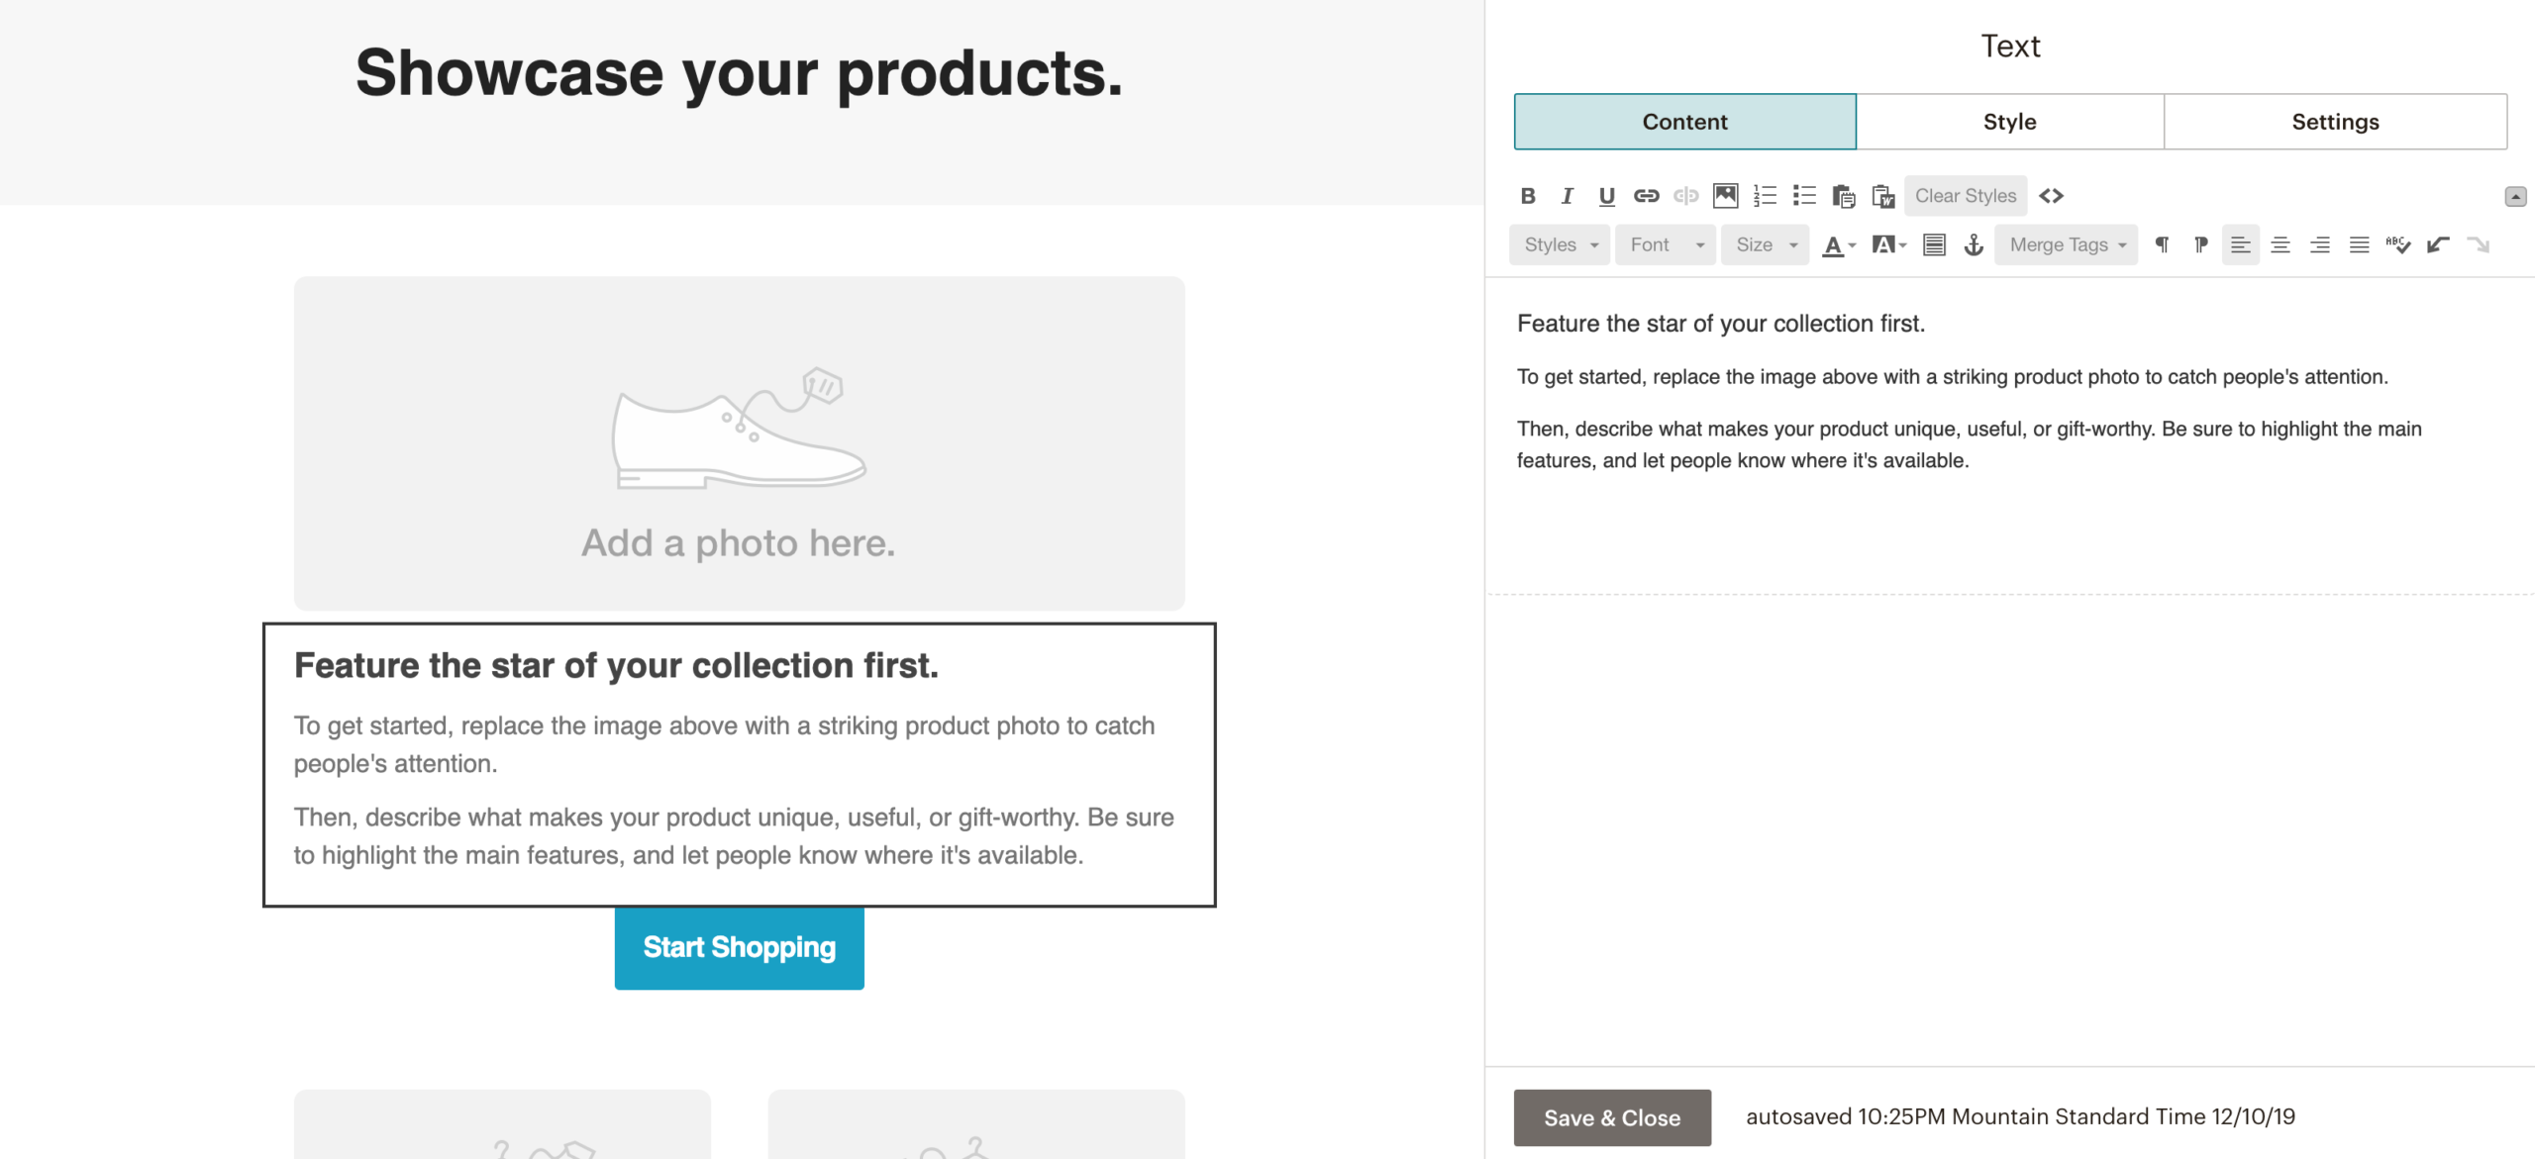Toggle underline formatting
This screenshot has width=2535, height=1159.
pos(1606,195)
